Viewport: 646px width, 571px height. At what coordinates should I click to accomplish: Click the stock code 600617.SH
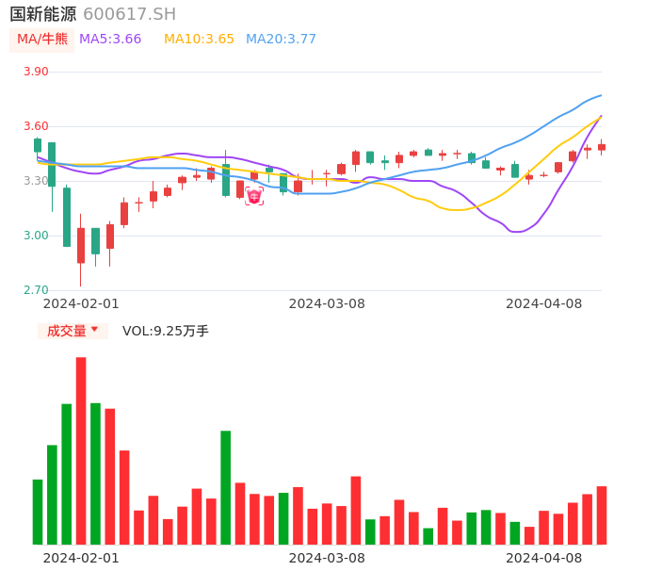[129, 14]
